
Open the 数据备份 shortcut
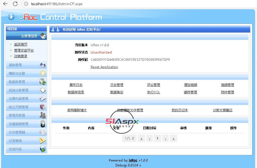(x=117, y=92)
